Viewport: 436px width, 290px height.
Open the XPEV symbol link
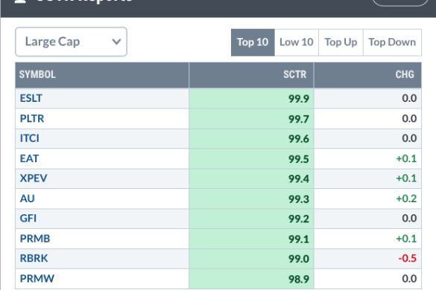click(34, 178)
